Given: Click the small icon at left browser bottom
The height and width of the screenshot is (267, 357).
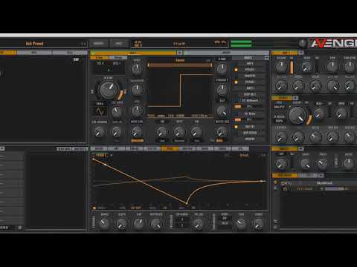Looking at the screenshot, I should pyautogui.click(x=20, y=228).
